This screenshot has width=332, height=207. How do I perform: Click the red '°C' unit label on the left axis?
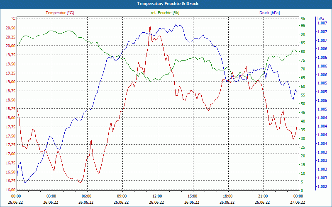[13, 19]
